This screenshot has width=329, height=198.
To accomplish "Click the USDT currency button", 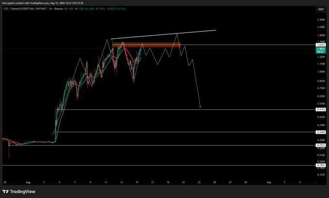I will (x=321, y=9).
